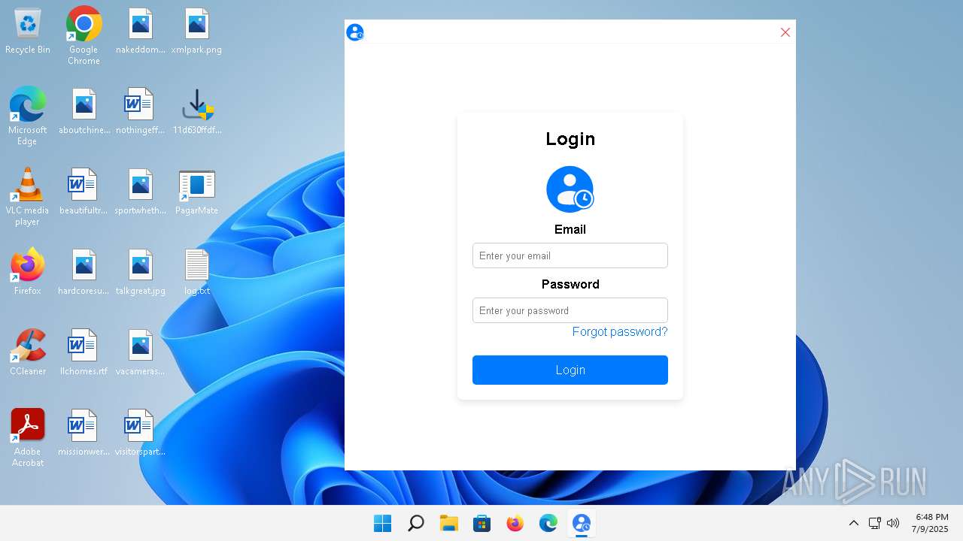Viewport: 963px width, 541px height.
Task: Select the hardcoresu image file icon
Action: pyautogui.click(x=84, y=272)
